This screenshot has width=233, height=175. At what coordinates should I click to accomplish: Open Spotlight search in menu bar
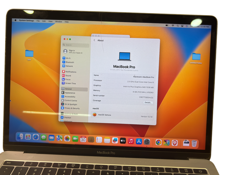178,26
